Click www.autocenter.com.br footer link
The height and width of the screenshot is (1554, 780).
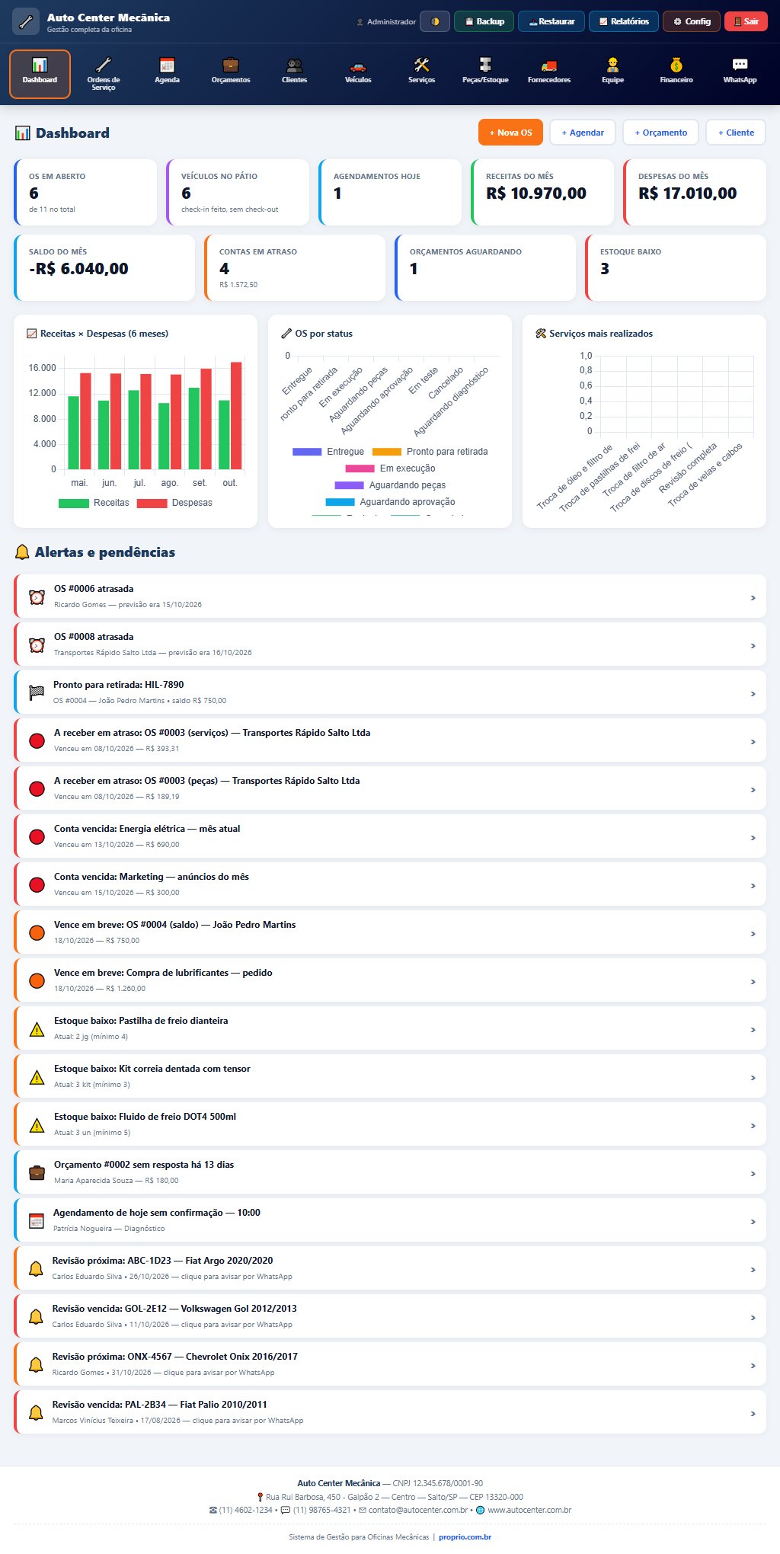[x=529, y=1510]
